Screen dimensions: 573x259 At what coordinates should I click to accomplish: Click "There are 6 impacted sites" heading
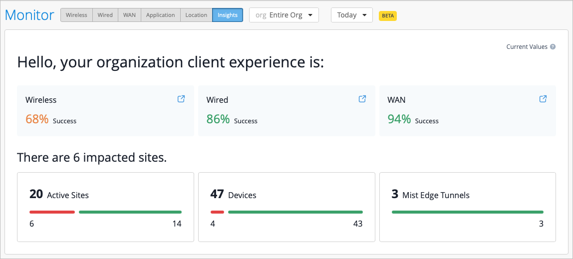(x=92, y=158)
